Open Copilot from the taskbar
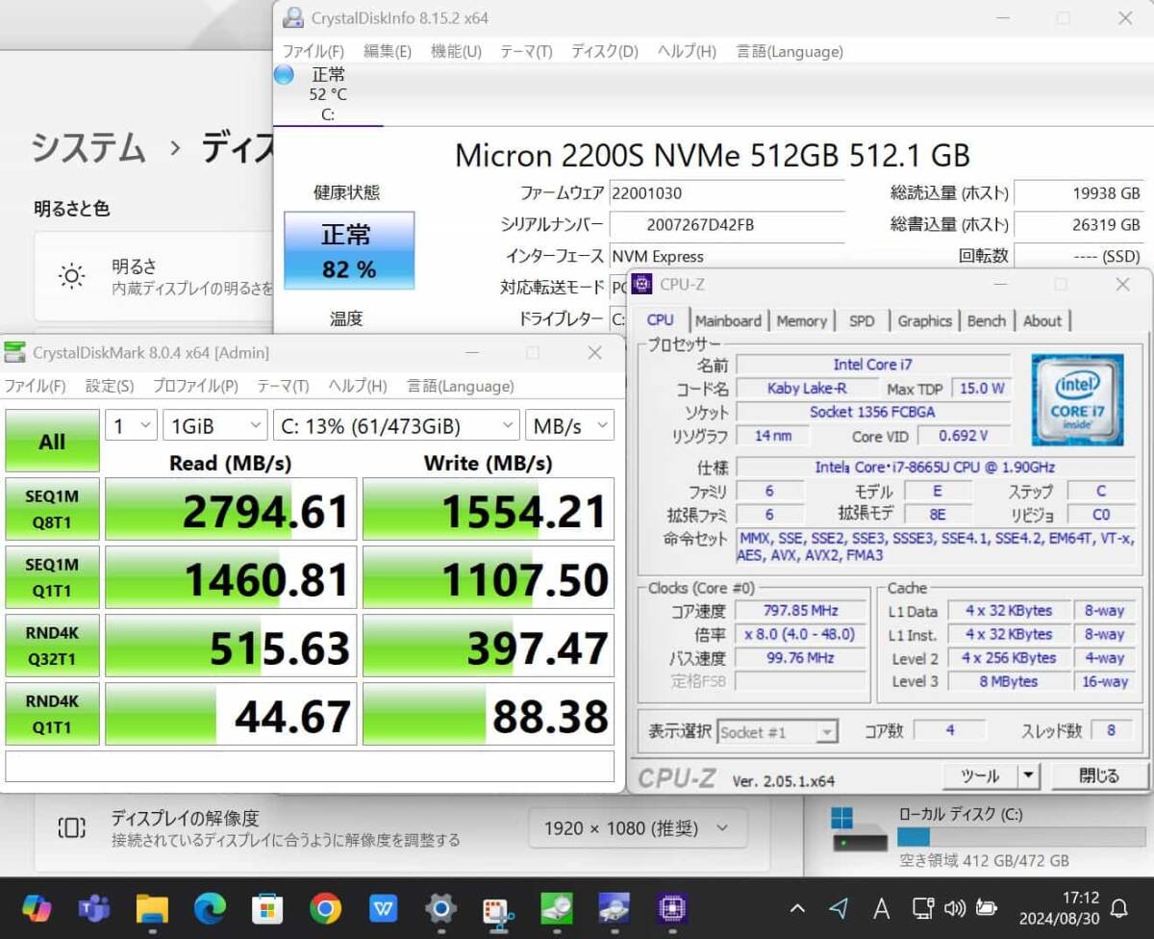This screenshot has width=1154, height=939. 37,907
